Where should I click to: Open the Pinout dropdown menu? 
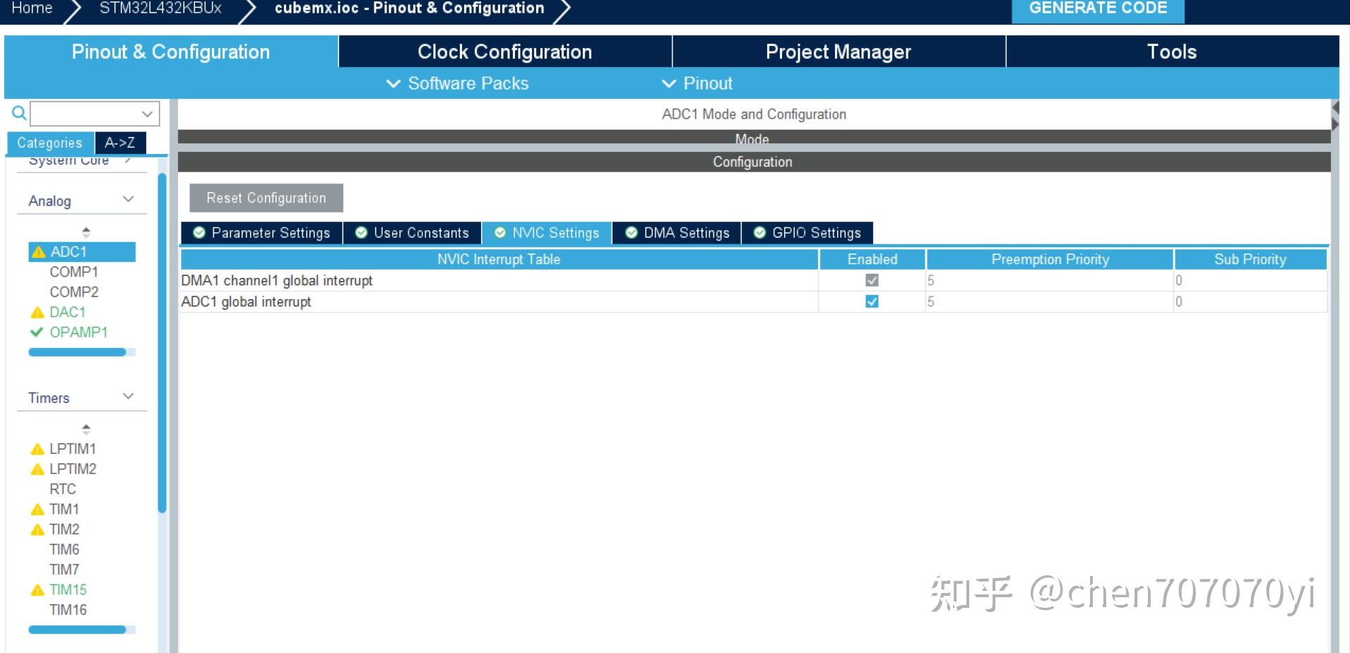tap(697, 83)
